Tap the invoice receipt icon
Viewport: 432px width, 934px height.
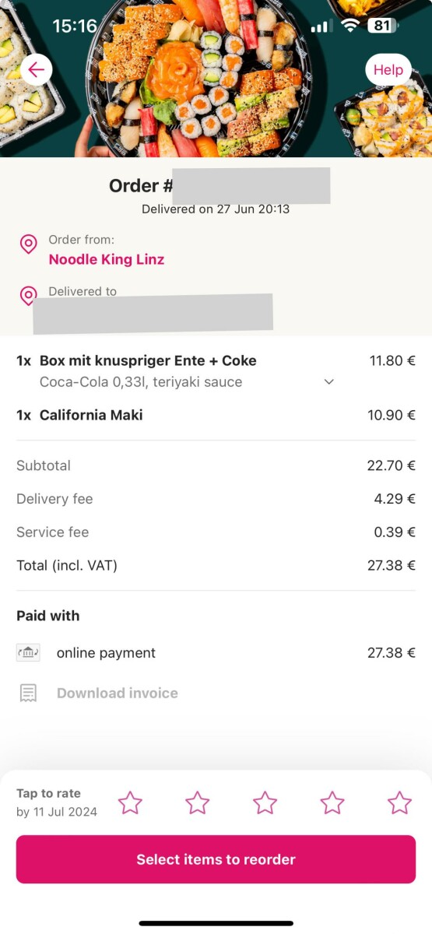(28, 693)
